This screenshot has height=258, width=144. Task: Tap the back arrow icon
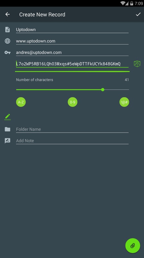[7, 14]
